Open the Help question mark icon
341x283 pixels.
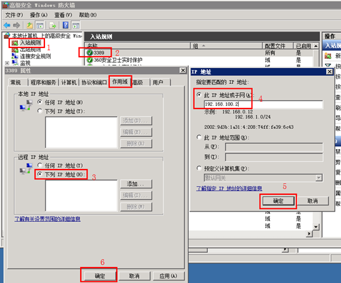(x=65, y=25)
